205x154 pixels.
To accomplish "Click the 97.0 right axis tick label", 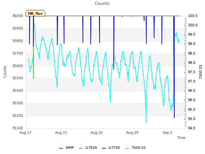I will pos(192,81).
